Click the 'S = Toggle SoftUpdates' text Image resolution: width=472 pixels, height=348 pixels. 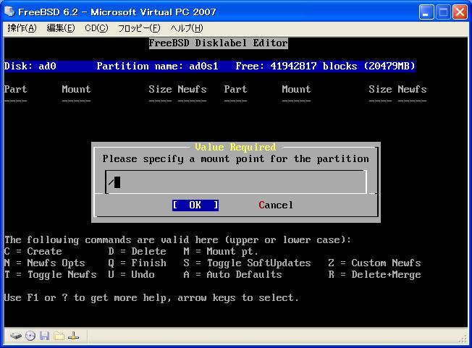(x=247, y=263)
